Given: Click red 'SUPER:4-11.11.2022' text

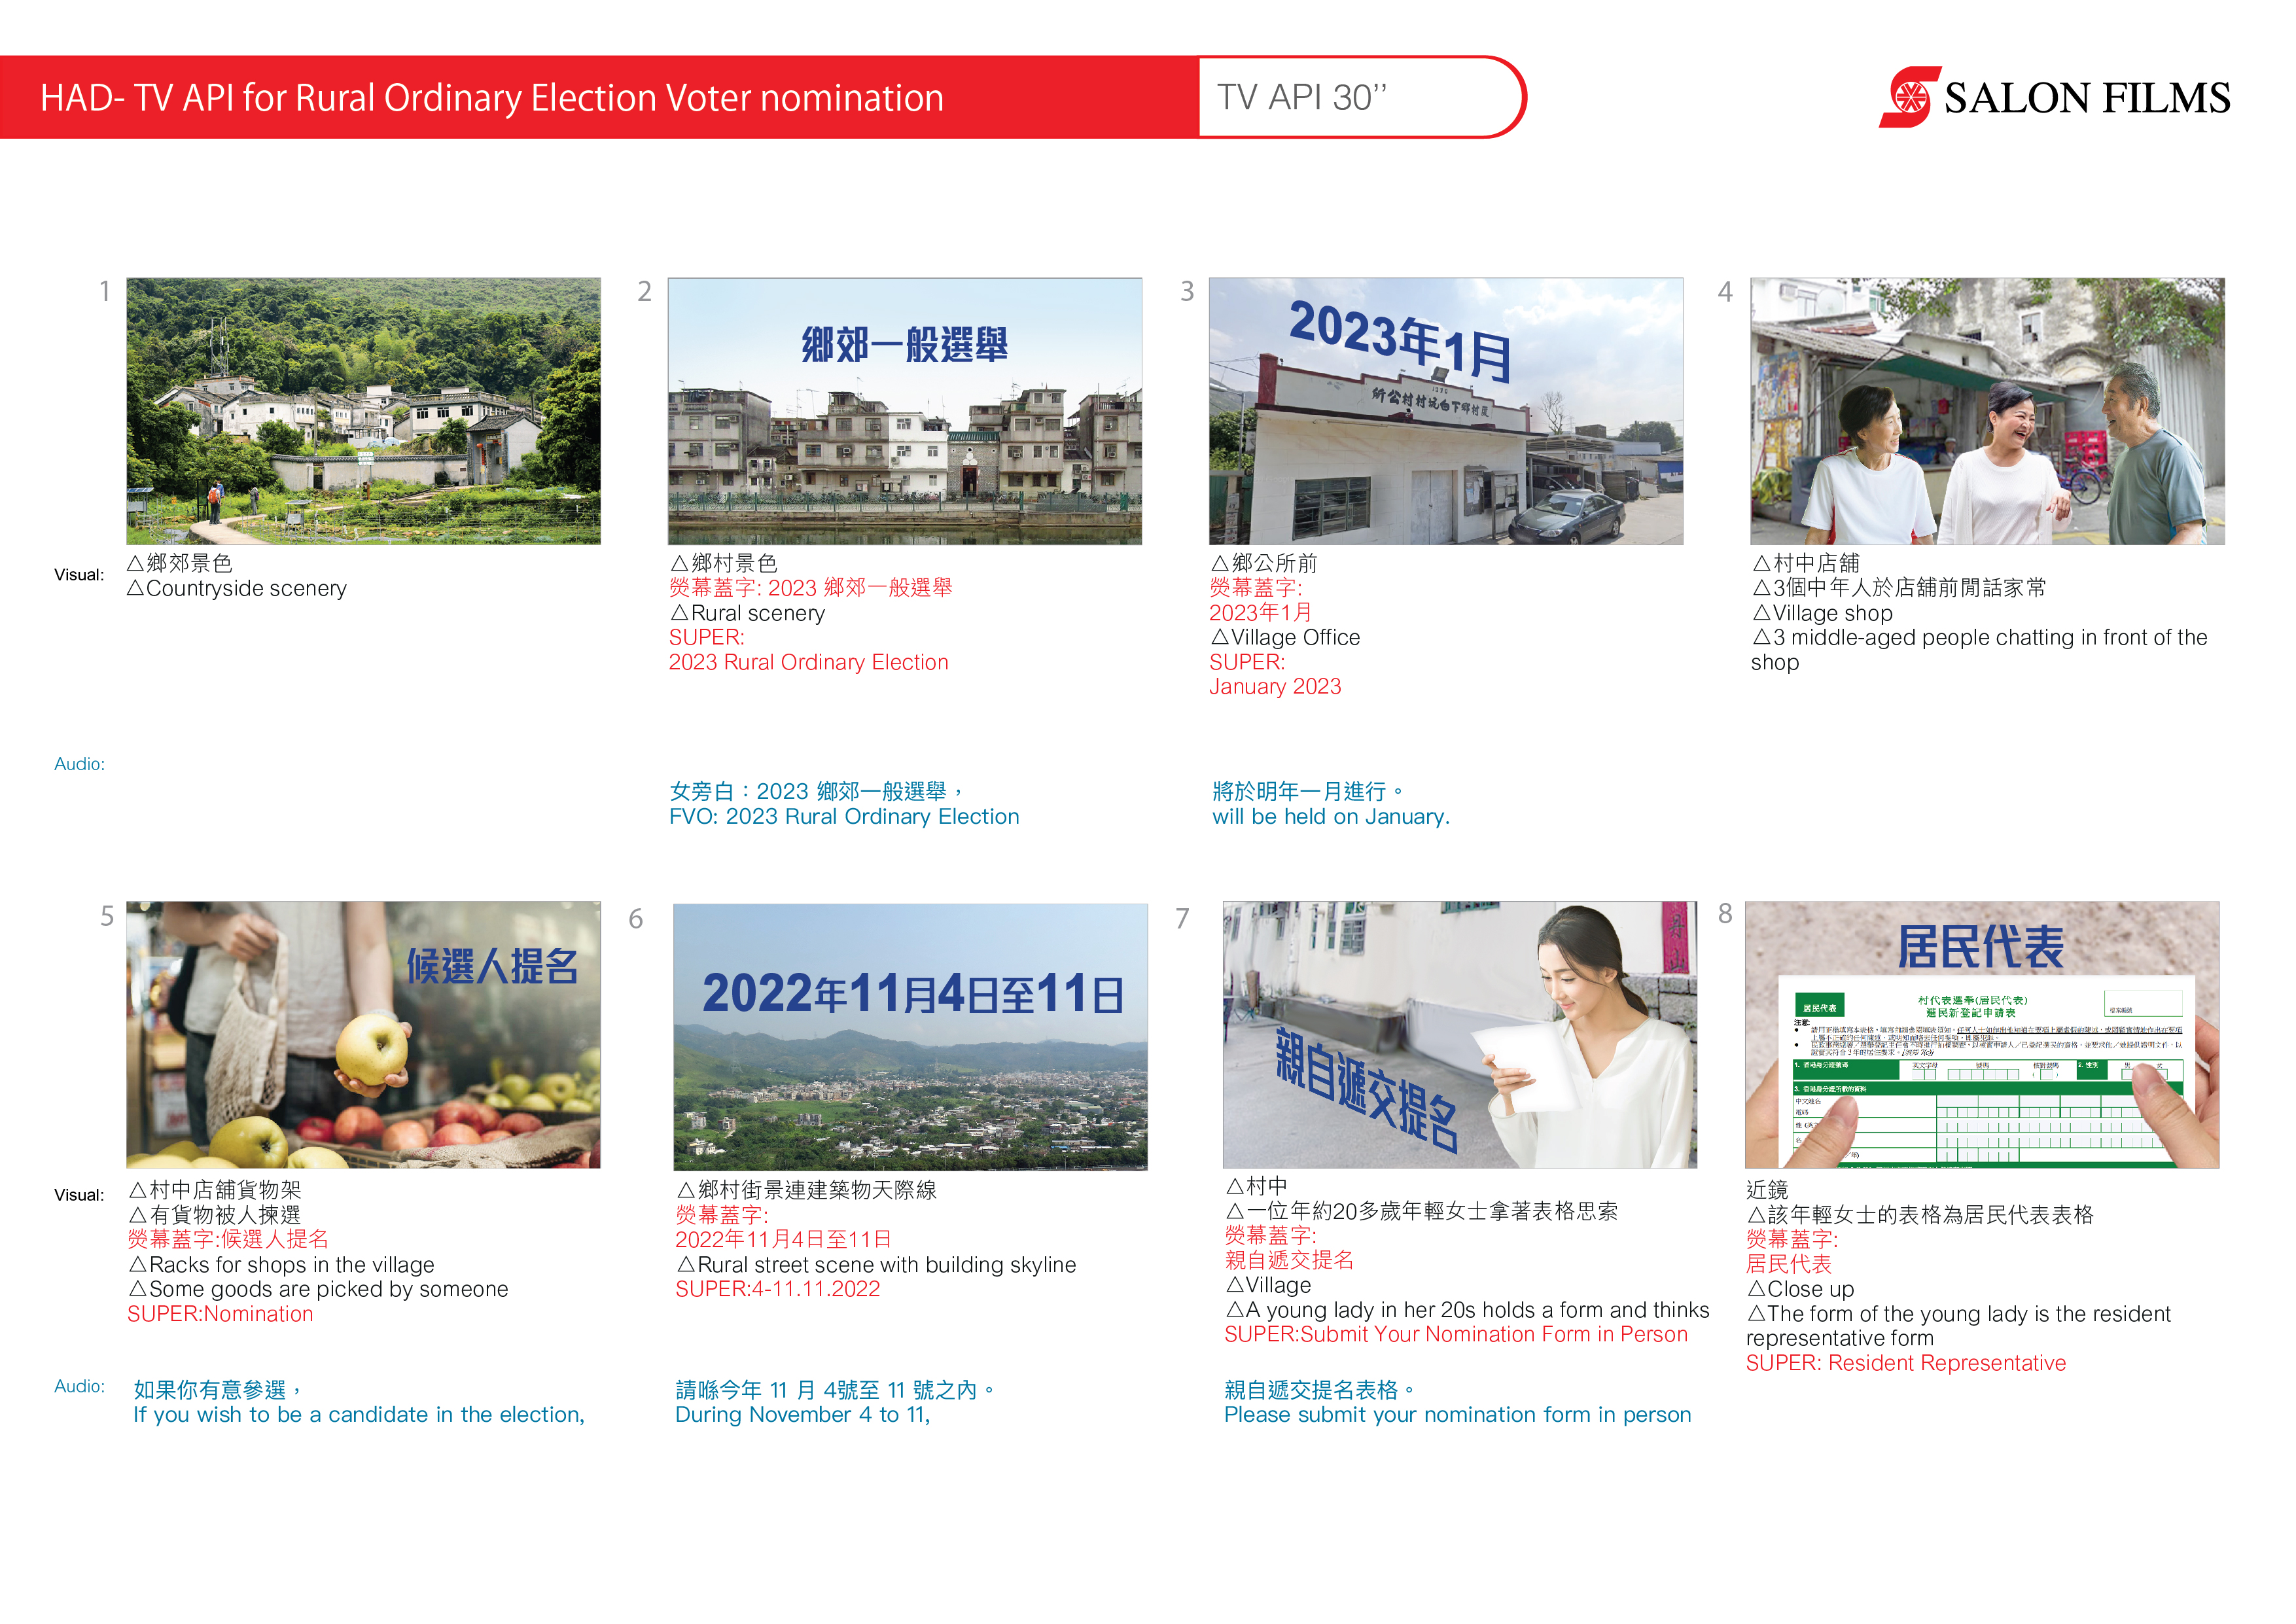Looking at the screenshot, I should tap(778, 1289).
